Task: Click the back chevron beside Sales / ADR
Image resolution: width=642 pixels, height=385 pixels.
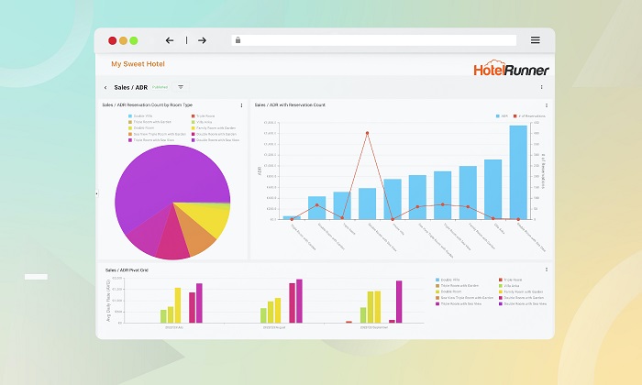Action: coord(105,88)
